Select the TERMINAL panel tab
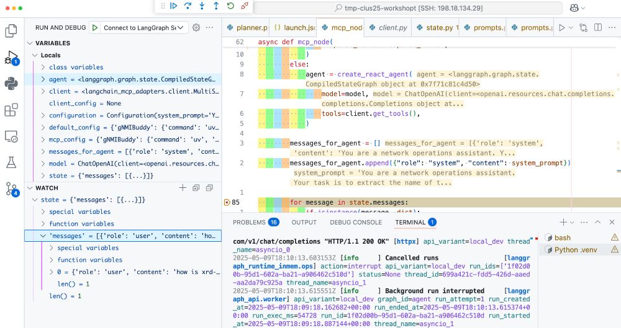Viewport: 621px width, 328px height. (x=415, y=222)
